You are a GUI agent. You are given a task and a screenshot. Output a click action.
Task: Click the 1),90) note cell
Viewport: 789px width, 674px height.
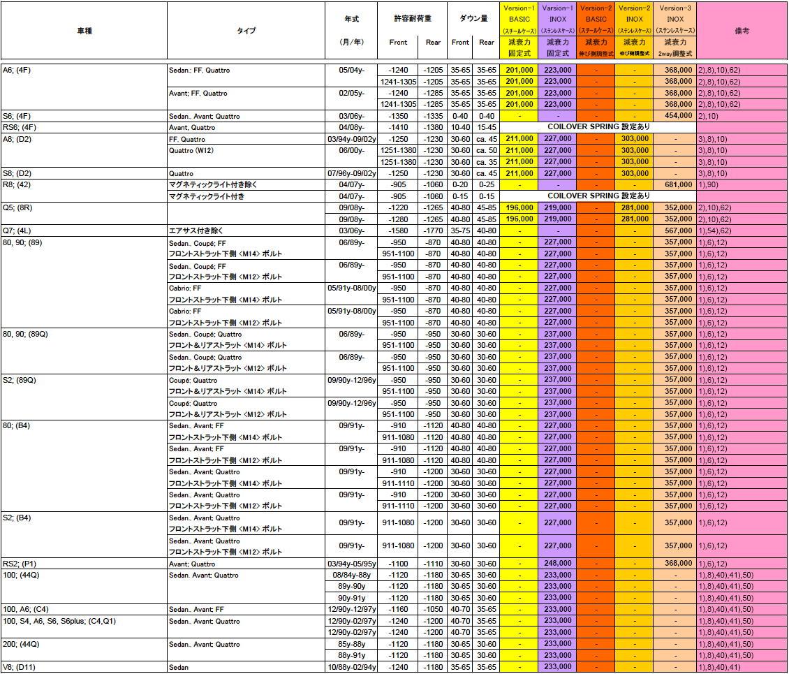coord(742,184)
